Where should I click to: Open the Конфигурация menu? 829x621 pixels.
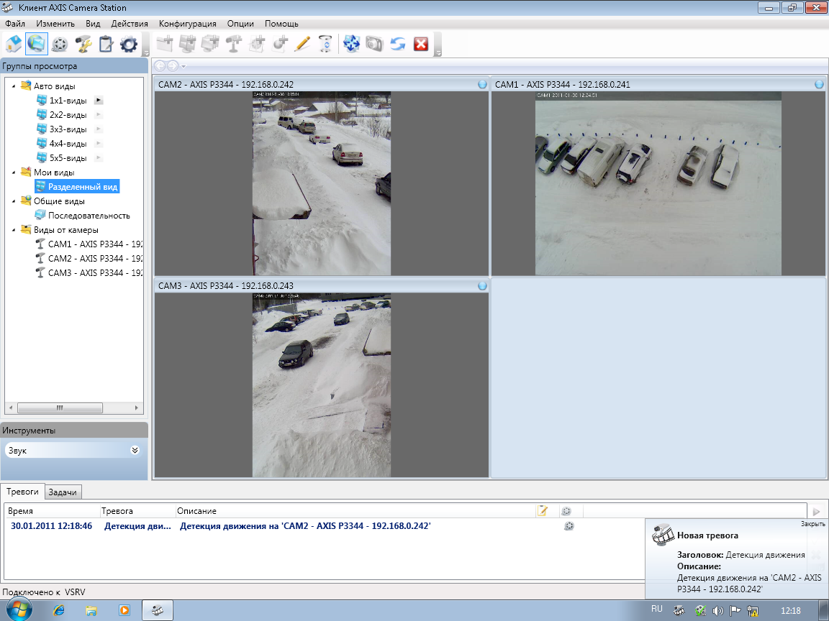point(187,24)
